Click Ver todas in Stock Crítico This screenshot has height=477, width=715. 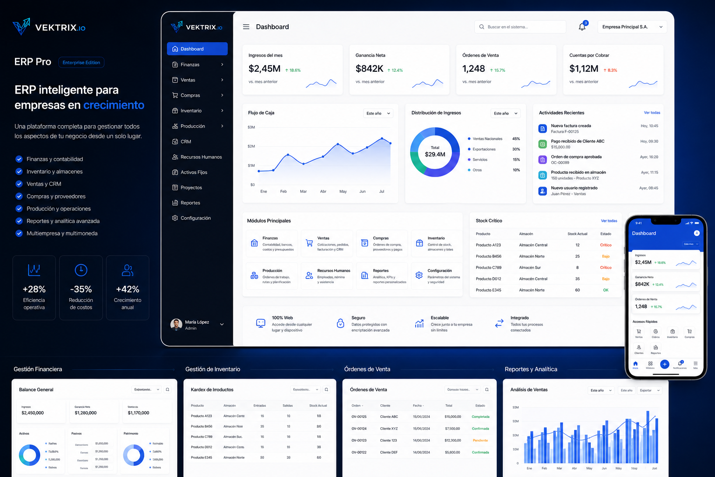pyautogui.click(x=609, y=221)
